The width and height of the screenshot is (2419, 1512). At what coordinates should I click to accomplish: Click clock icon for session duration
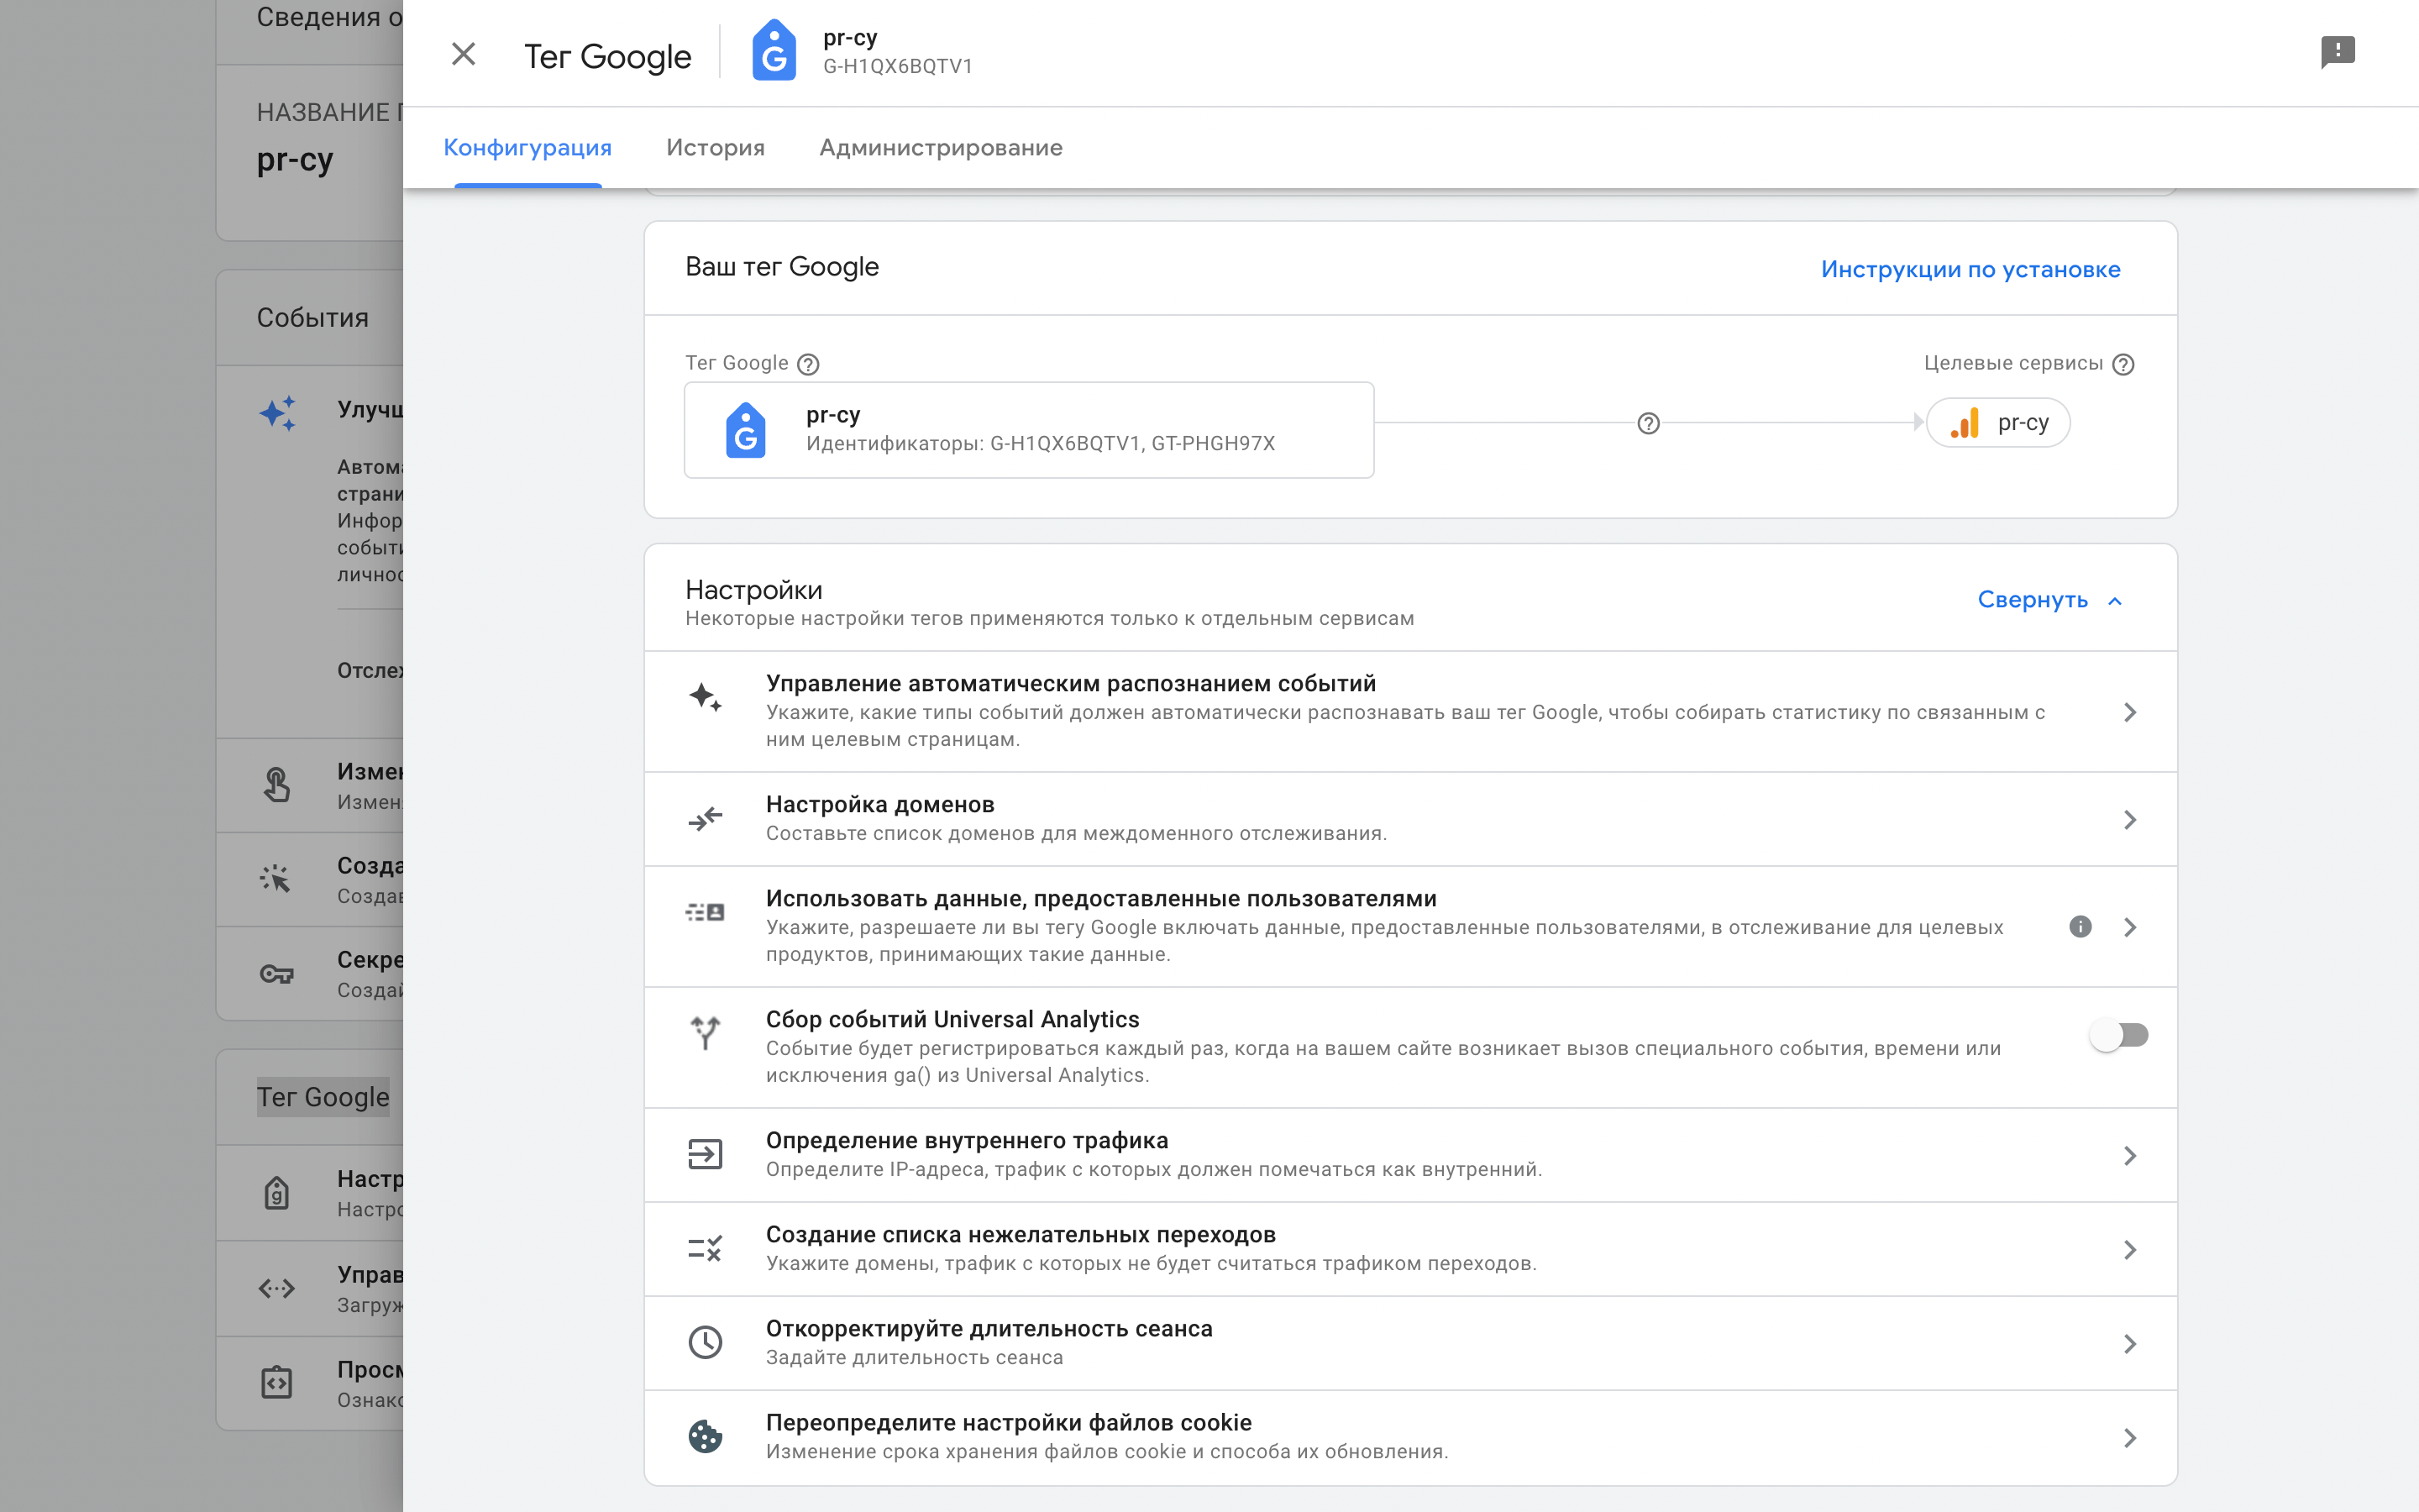tap(705, 1342)
